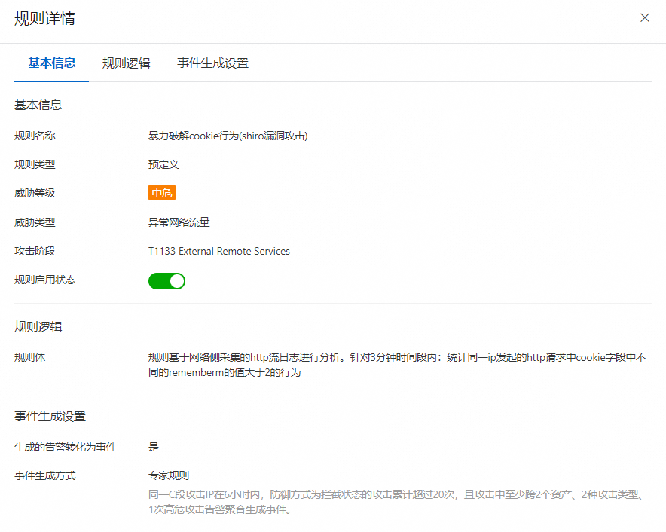Click the 威胁类型 field label
This screenshot has height=532, width=666.
35,222
